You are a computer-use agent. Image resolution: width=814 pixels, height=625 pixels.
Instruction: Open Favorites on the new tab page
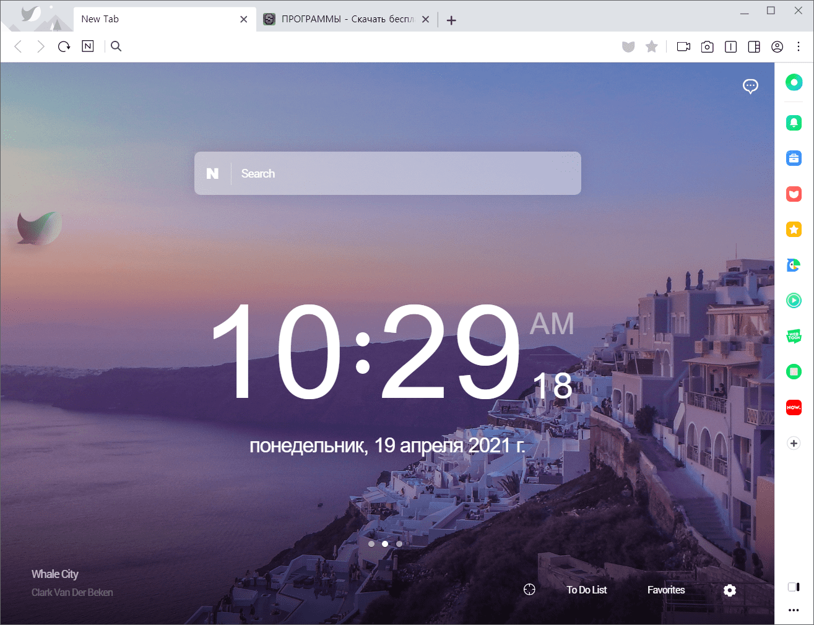(x=666, y=590)
